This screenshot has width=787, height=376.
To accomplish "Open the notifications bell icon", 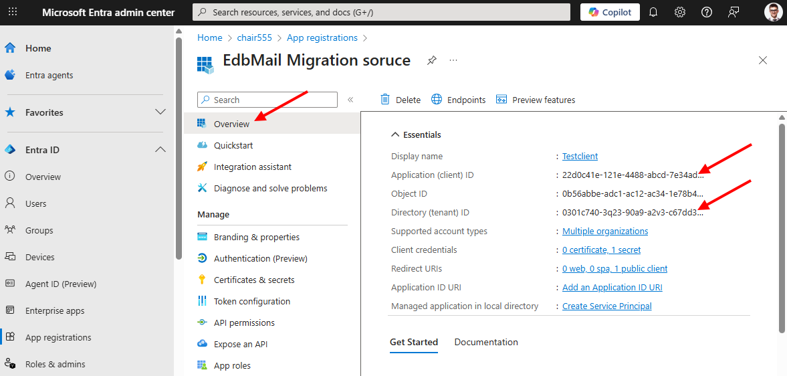I will 653,12.
